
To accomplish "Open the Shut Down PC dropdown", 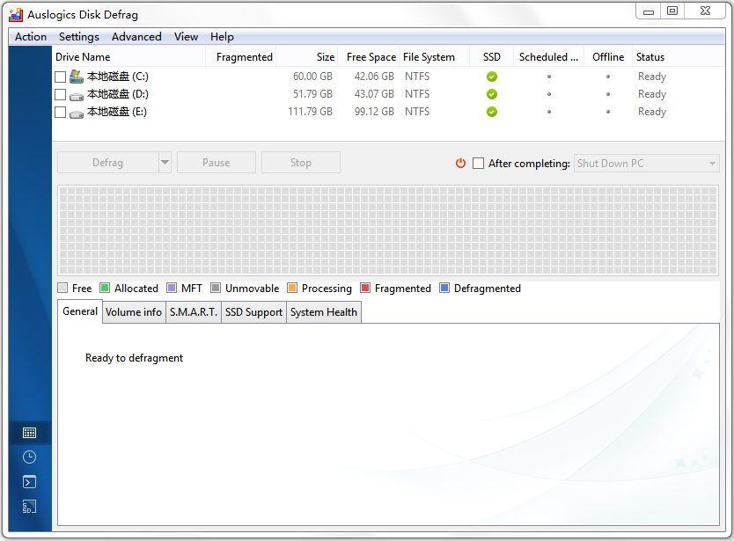I will [647, 164].
